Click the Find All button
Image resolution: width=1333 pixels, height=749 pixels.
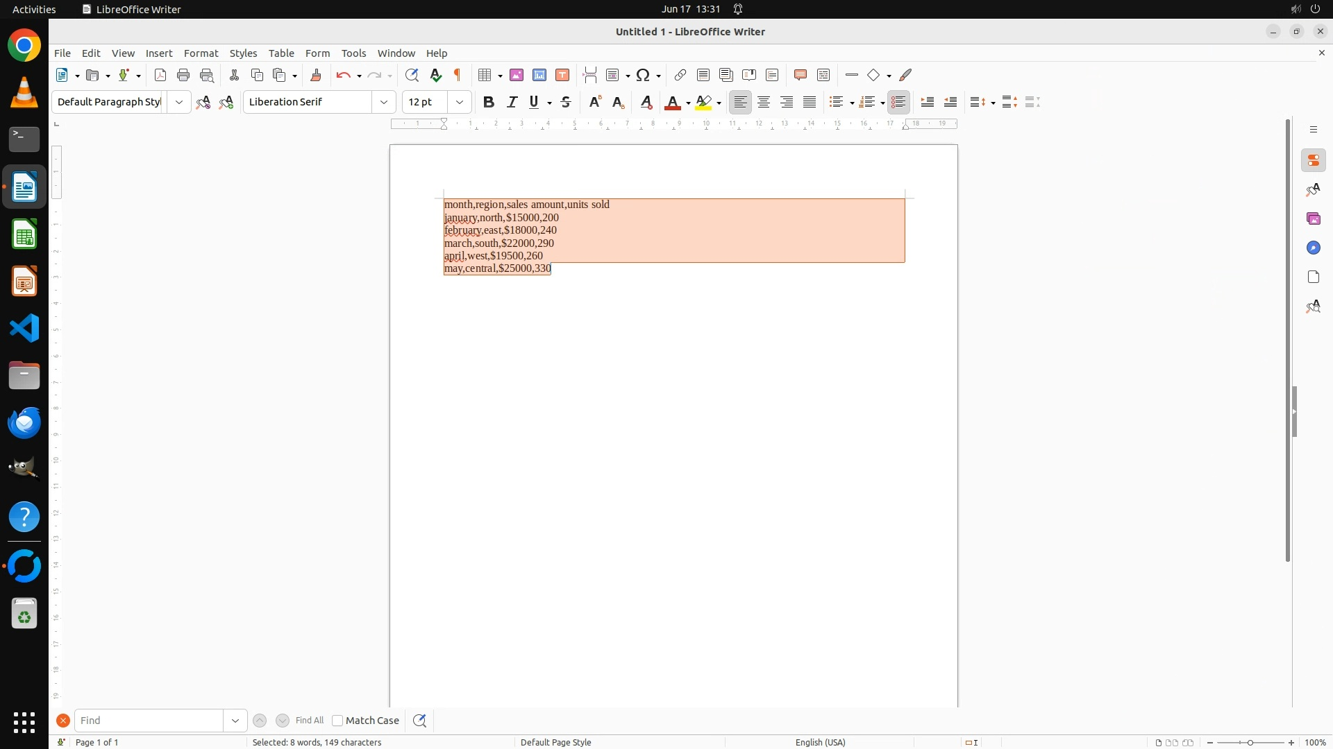click(309, 721)
